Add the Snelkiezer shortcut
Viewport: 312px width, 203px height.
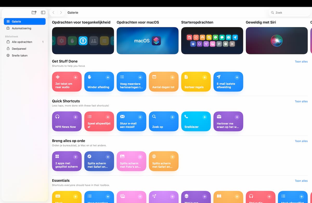205,117
